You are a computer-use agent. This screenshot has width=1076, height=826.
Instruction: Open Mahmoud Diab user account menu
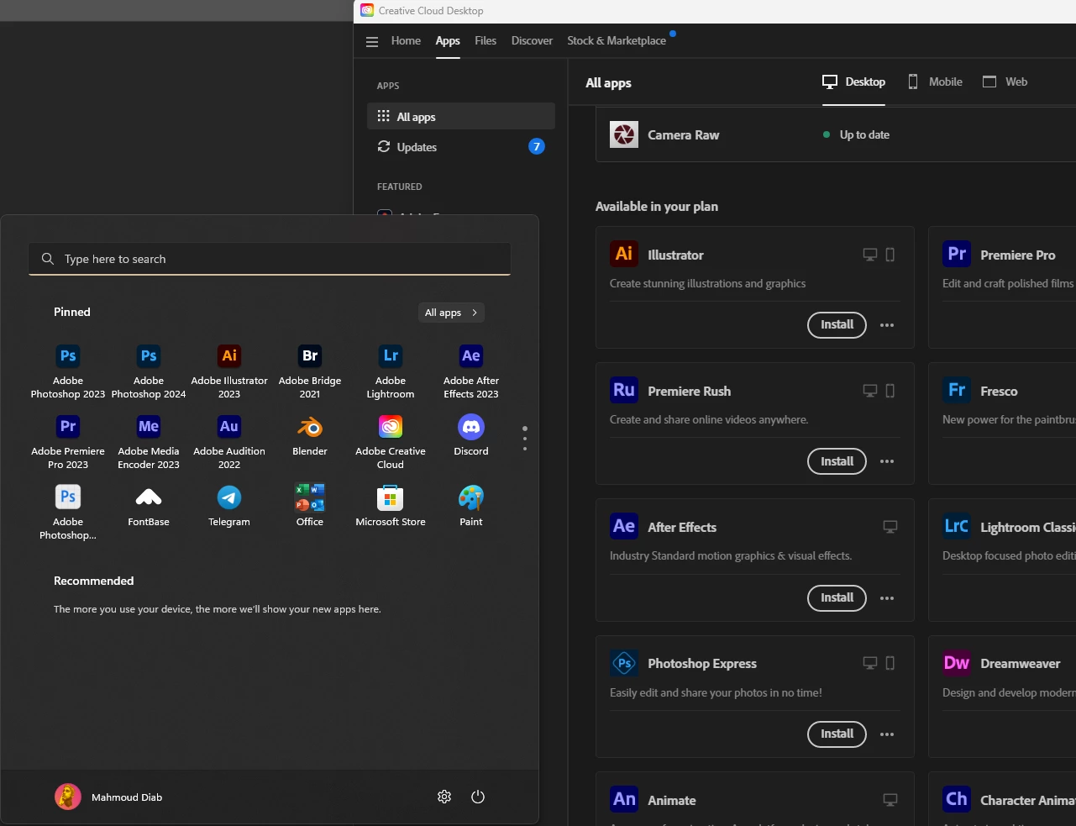coord(108,797)
